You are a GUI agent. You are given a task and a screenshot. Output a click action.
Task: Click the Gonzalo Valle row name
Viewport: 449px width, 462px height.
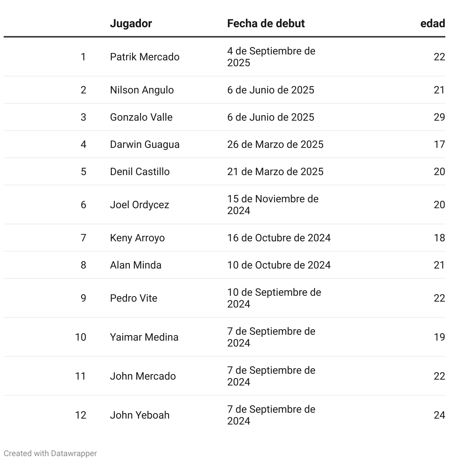pyautogui.click(x=141, y=117)
